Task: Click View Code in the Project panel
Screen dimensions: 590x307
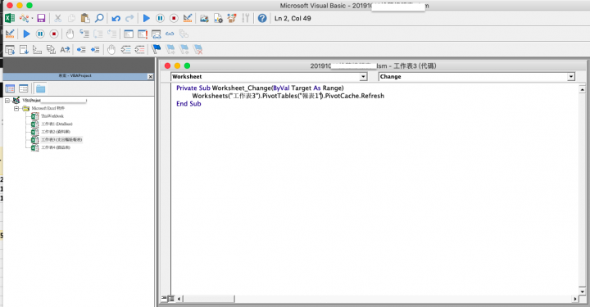Action: tap(10, 88)
